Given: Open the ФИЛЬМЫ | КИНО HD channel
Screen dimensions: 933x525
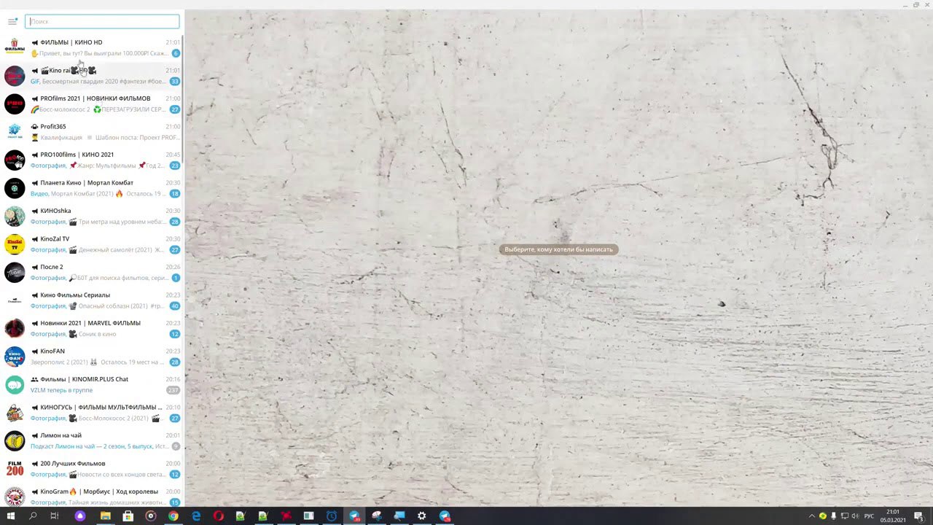Looking at the screenshot, I should (92, 47).
